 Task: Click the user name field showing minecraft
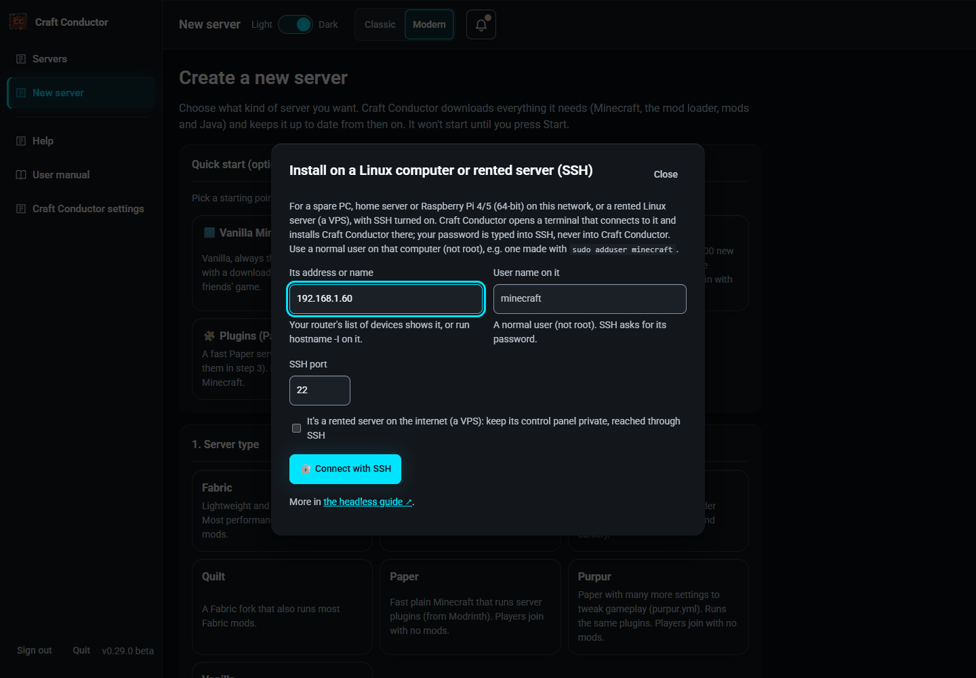pyautogui.click(x=590, y=299)
